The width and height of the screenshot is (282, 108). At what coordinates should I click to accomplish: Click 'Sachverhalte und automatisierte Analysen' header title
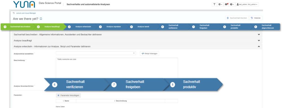point(88,4)
